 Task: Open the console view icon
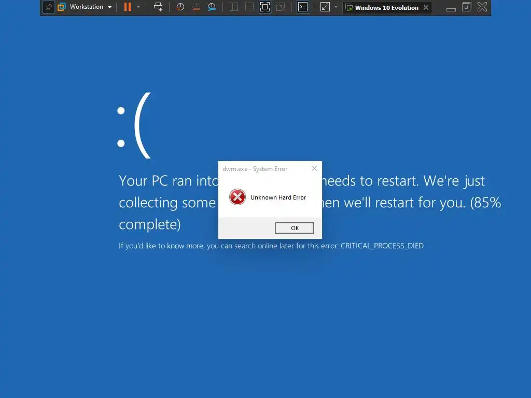(303, 7)
